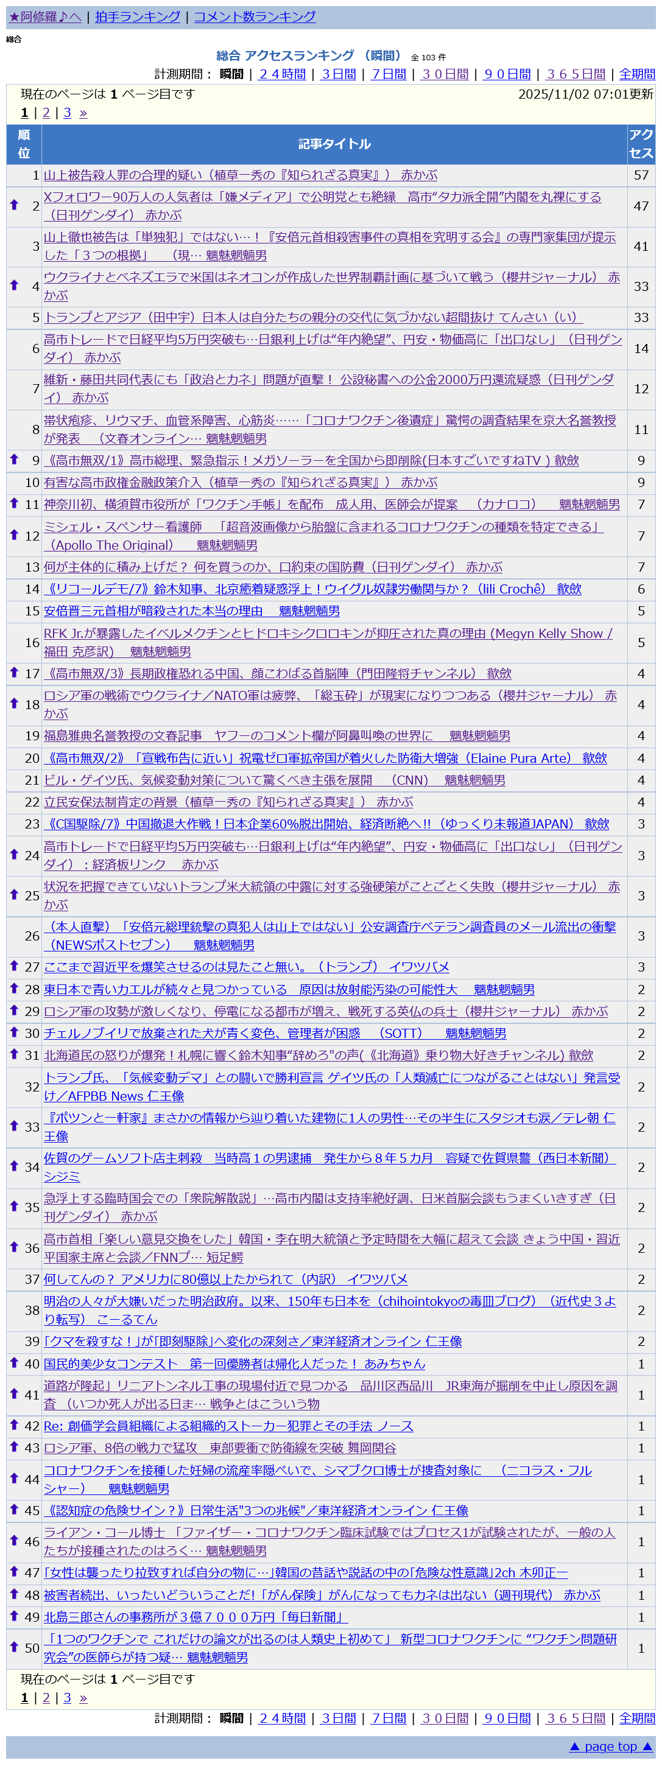Open the rank 1 article about 山上被告殺人罪
This screenshot has width=662, height=1783.
(x=241, y=175)
